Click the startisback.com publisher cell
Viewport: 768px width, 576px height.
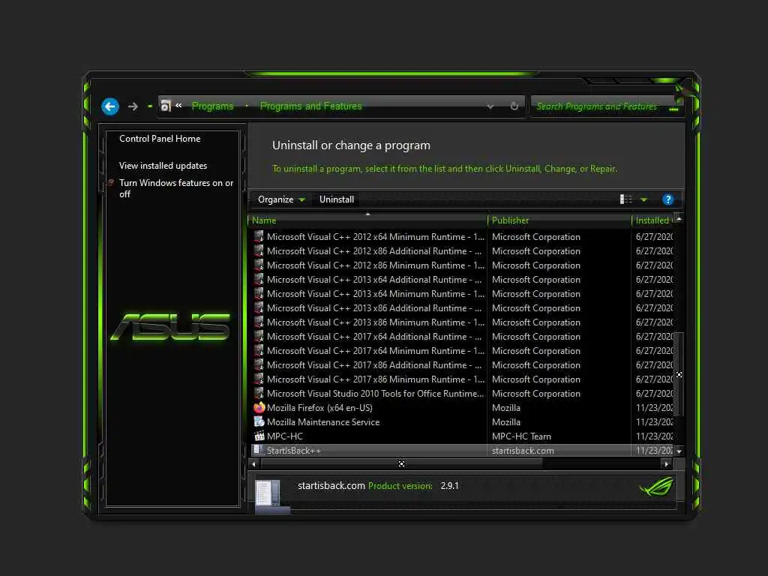523,451
